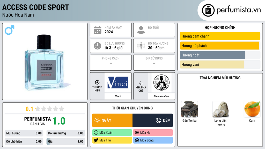
Task: Click the Nước Hoa Nam subtitle
Action: (x=18, y=15)
